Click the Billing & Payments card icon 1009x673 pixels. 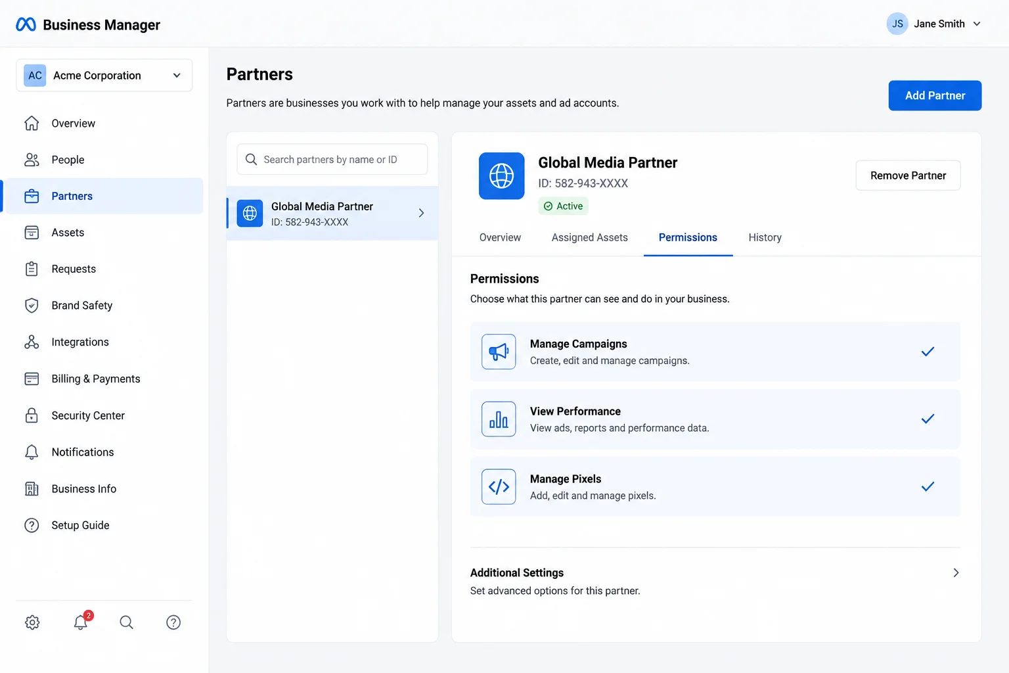click(32, 379)
